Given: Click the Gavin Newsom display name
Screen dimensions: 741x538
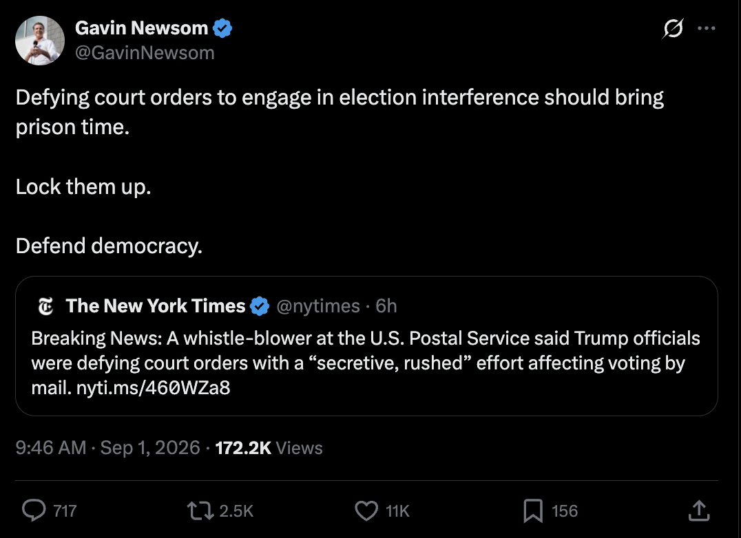Looking at the screenshot, I should tap(141, 28).
